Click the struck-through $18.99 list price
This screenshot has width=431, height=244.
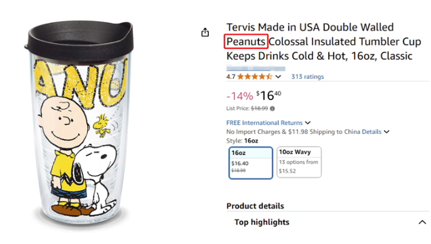(260, 108)
